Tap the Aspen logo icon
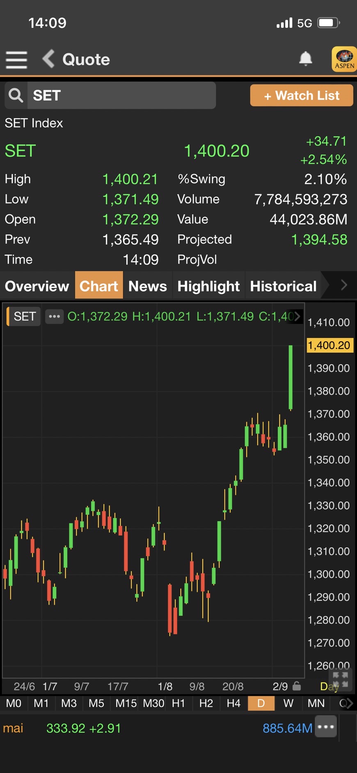 coord(344,59)
